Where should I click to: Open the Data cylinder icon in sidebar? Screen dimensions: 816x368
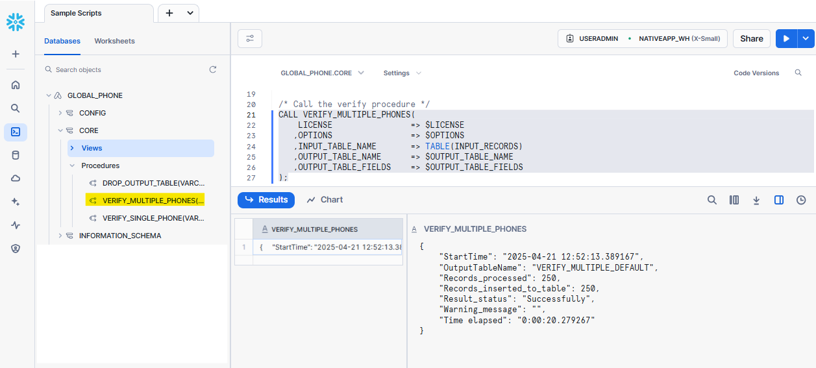coord(16,155)
